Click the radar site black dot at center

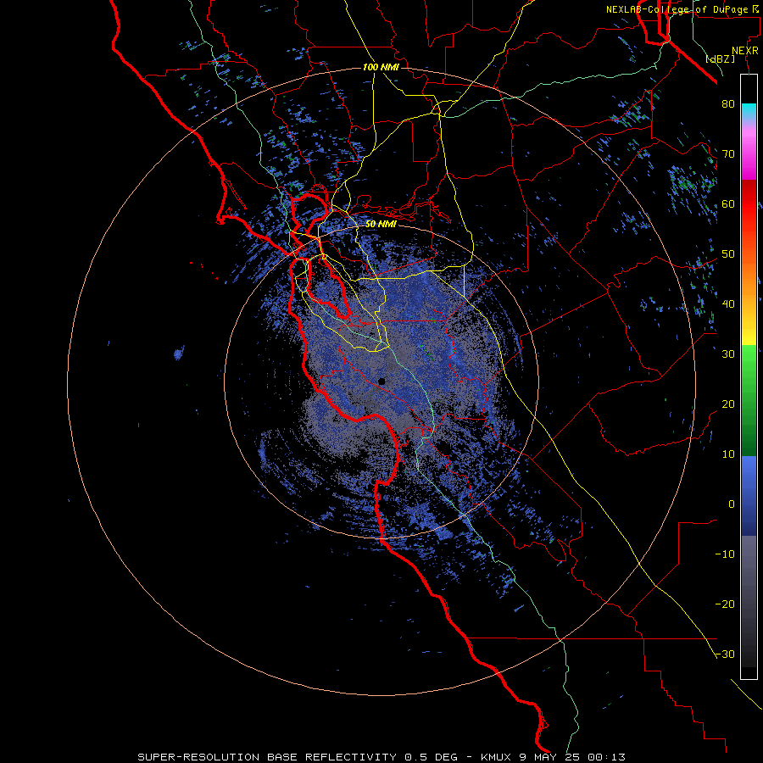tap(381, 381)
